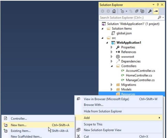Click the Pending Changes Filter clock icon

(x=122, y=11)
